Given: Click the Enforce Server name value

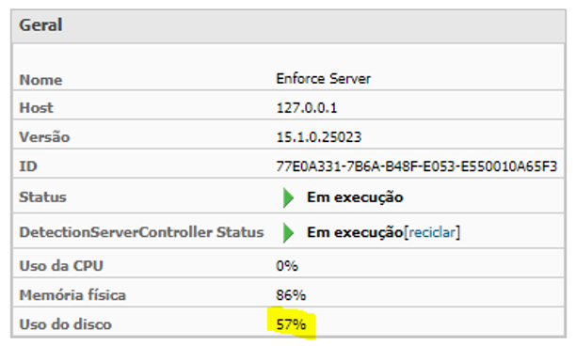Looking at the screenshot, I should (x=323, y=79).
